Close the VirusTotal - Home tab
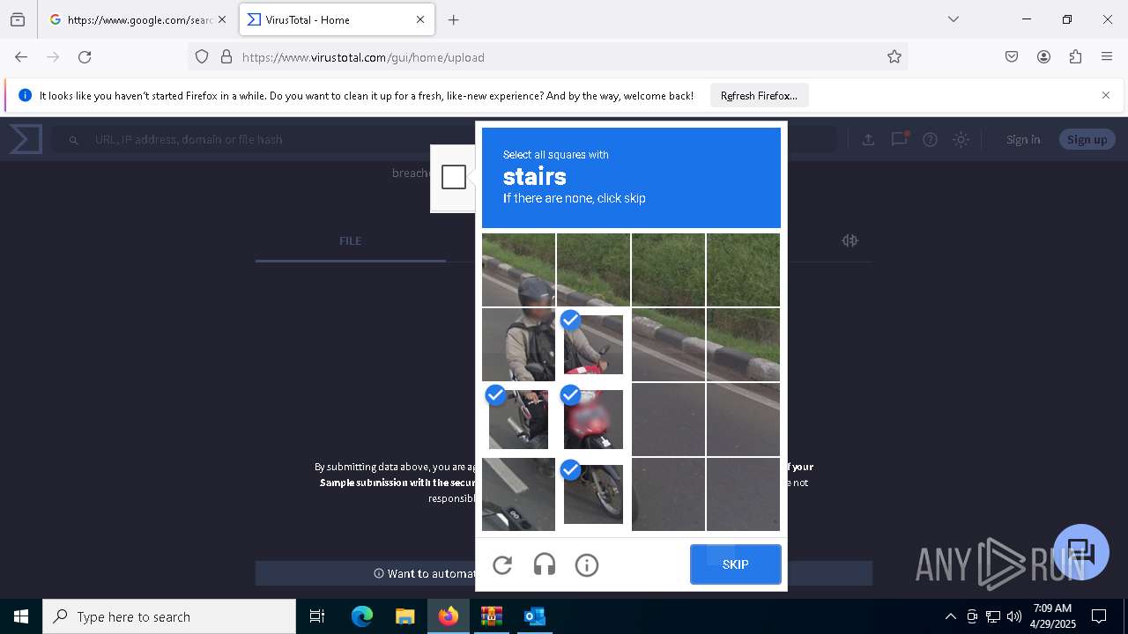1128x634 pixels. click(420, 19)
